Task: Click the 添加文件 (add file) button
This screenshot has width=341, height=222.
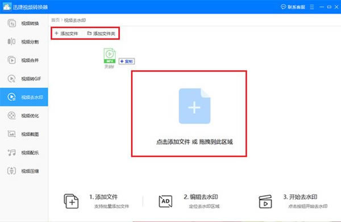Action: coord(66,33)
